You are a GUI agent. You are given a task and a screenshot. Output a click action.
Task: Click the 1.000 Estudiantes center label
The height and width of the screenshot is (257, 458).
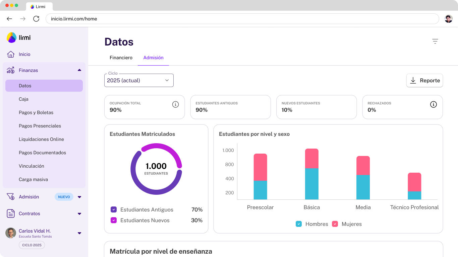pyautogui.click(x=156, y=169)
